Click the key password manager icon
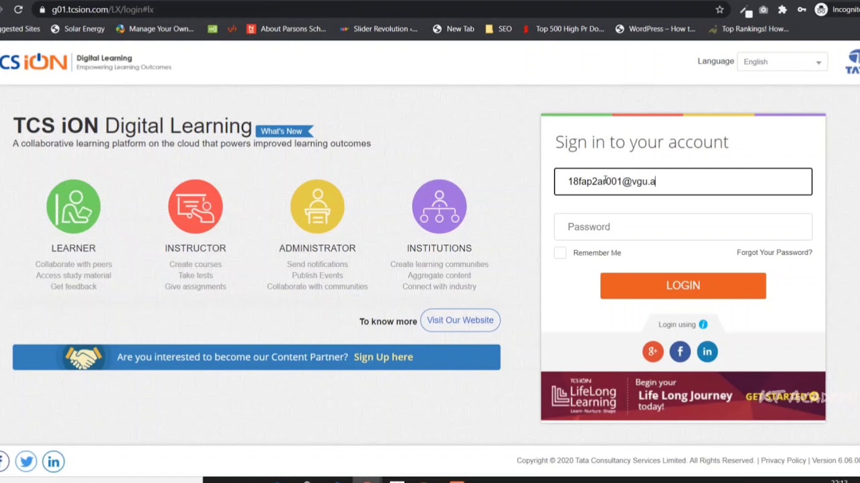 (x=802, y=9)
